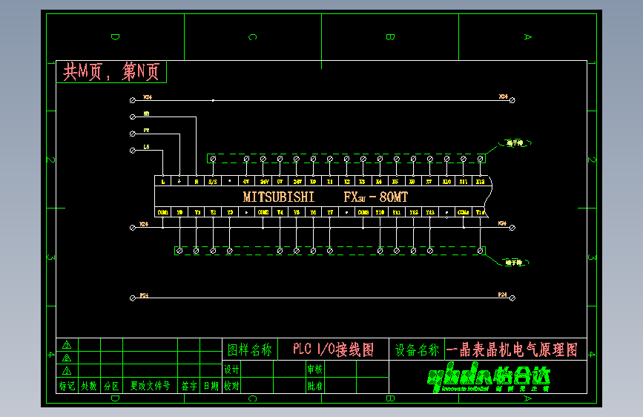Viewport: 643px width, 417px height.
Task: Click the 签字 column header
Action: (189, 386)
